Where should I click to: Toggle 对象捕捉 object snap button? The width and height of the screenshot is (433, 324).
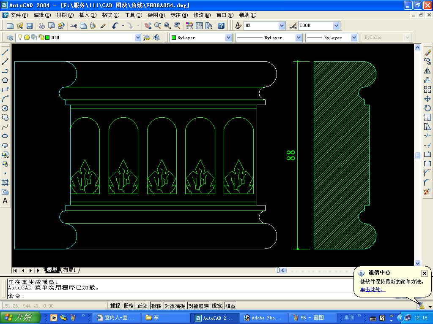point(175,306)
